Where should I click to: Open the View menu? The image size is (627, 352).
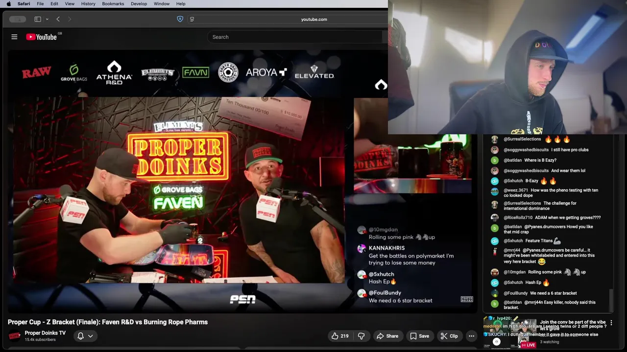click(x=70, y=3)
